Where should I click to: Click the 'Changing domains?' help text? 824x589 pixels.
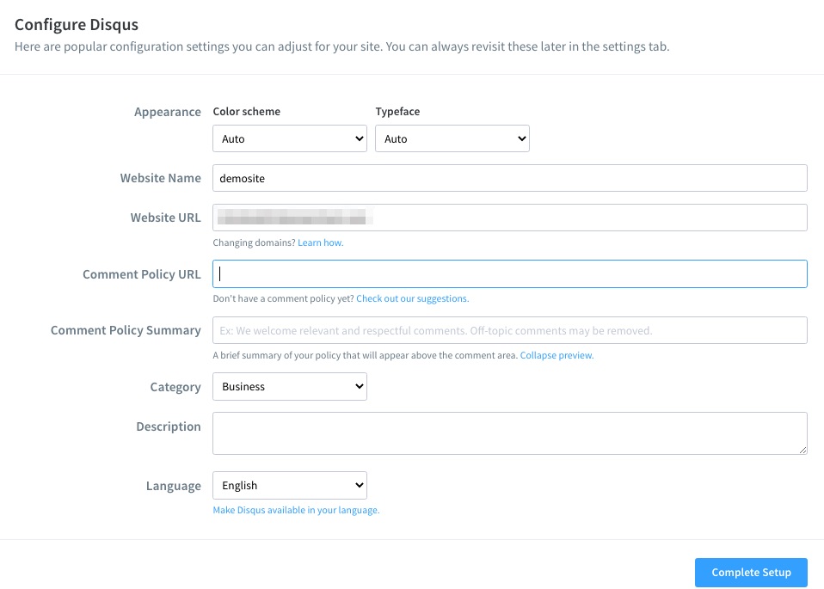[x=255, y=242]
